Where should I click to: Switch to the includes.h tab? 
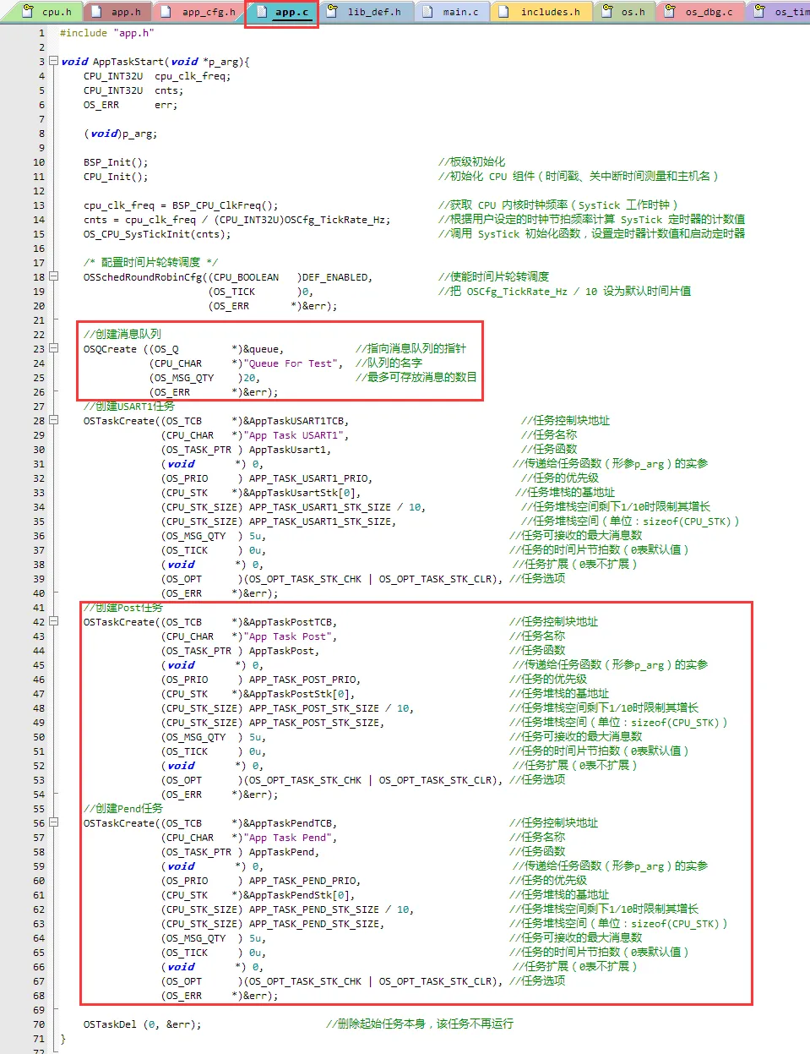click(550, 12)
